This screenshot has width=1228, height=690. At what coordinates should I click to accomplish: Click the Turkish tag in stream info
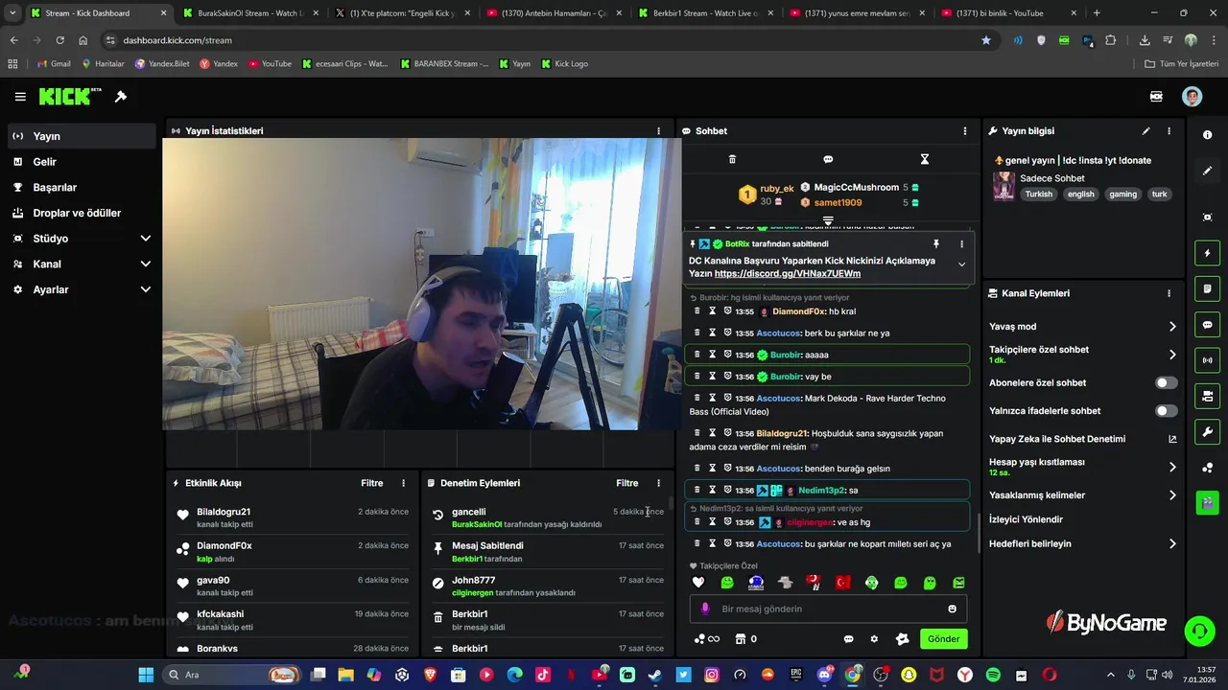(1038, 195)
